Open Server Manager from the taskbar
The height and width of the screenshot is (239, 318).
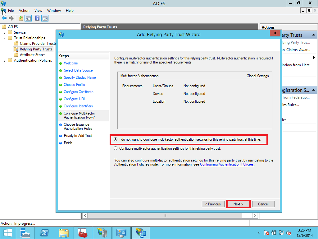[25, 232]
